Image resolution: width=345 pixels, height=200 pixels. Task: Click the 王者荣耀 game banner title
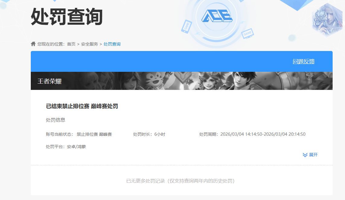(x=50, y=81)
